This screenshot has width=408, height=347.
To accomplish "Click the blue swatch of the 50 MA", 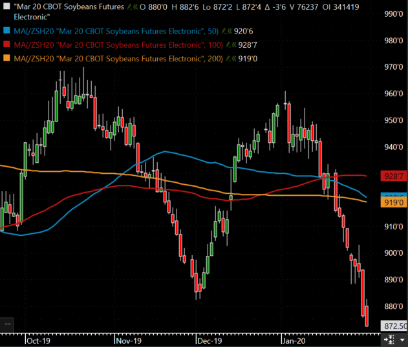I will pyautogui.click(x=6, y=31).
